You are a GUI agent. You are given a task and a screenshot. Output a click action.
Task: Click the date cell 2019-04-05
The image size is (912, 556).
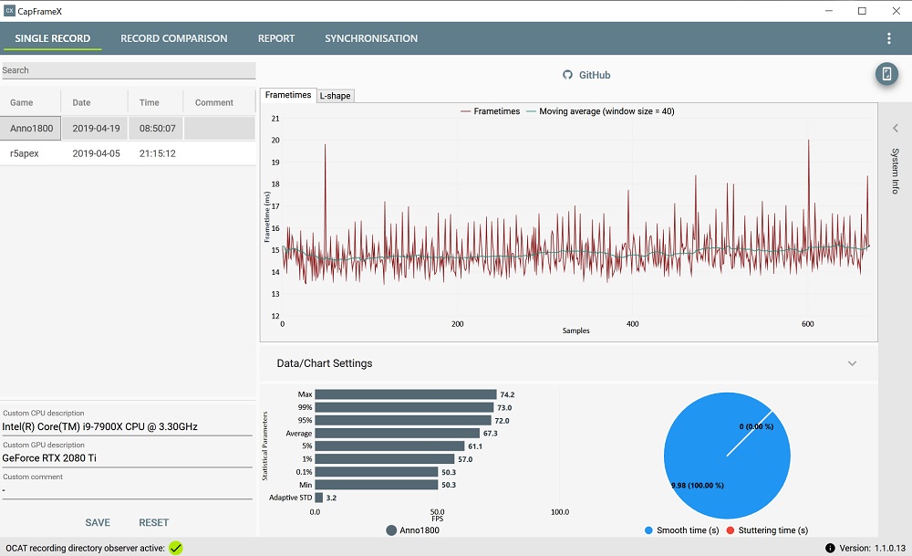tap(96, 153)
